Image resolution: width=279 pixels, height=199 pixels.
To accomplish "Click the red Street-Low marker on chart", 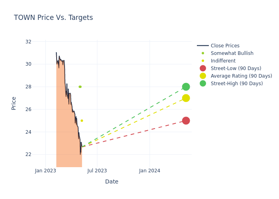I will point(186,121).
